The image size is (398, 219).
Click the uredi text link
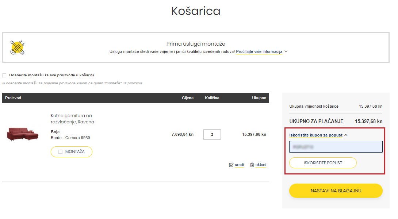pyautogui.click(x=239, y=165)
